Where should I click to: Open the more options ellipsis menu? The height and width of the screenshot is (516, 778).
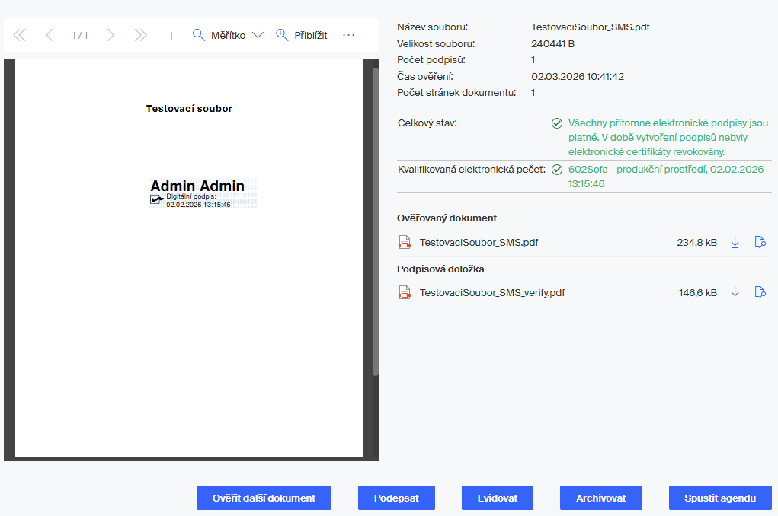(x=349, y=35)
